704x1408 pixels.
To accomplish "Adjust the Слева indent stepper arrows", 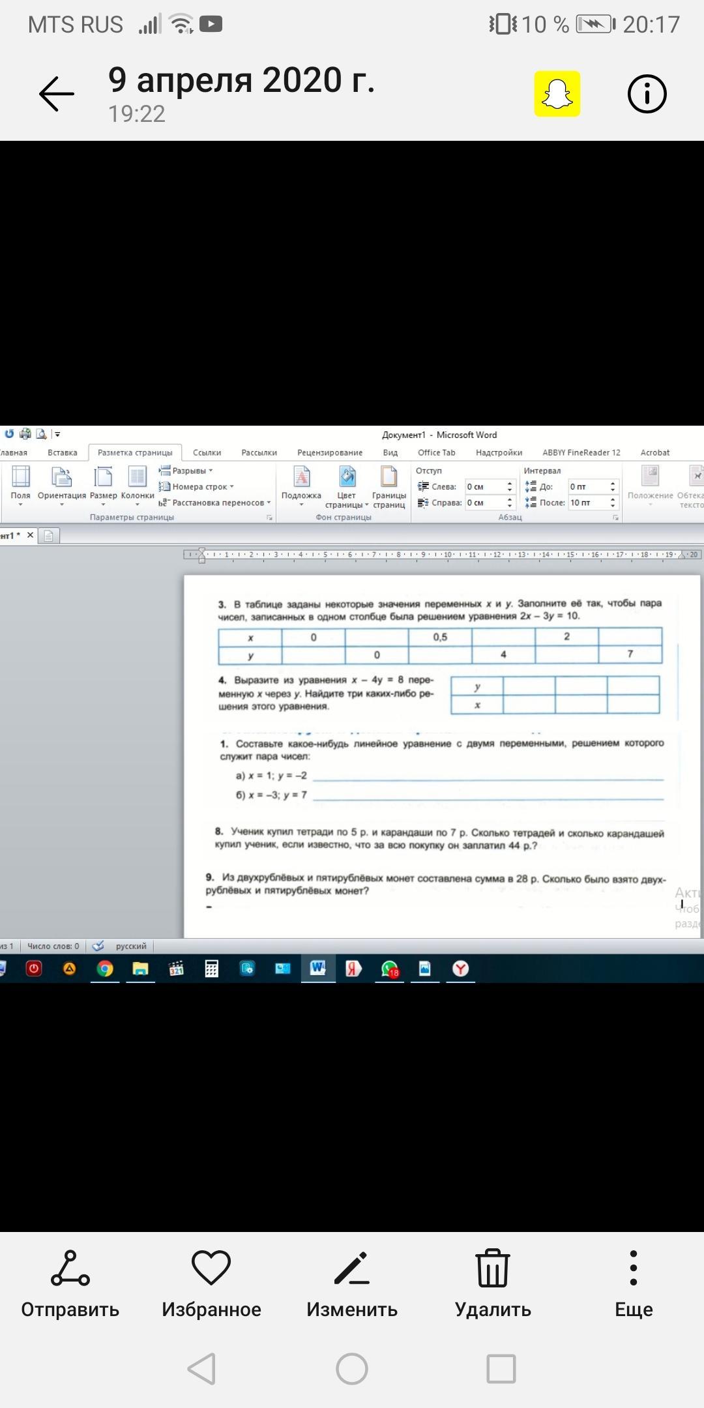I will click(510, 487).
